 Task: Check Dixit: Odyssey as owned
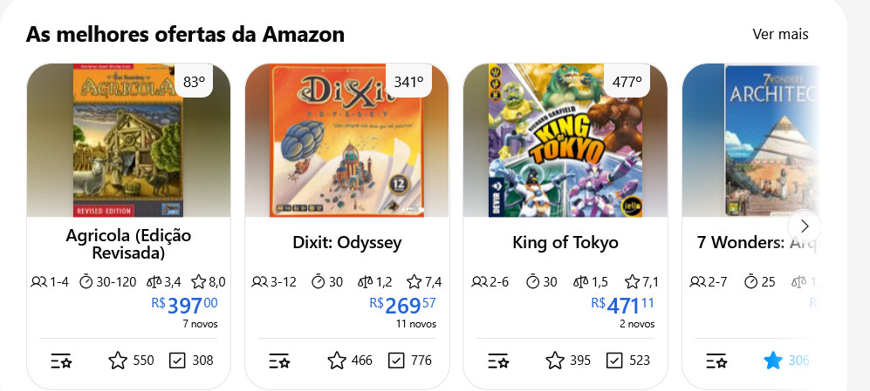(x=396, y=361)
